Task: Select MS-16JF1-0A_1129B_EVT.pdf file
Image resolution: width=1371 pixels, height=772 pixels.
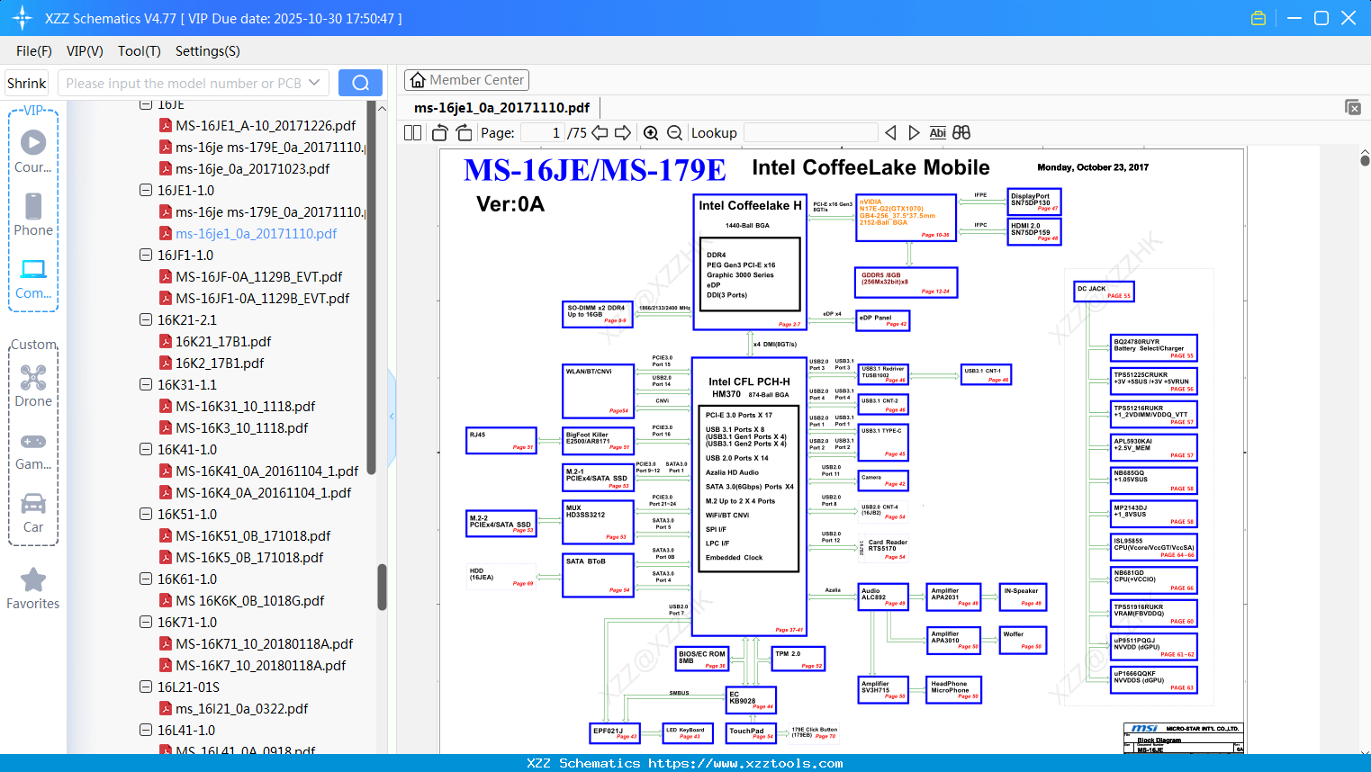Action: 263,299
